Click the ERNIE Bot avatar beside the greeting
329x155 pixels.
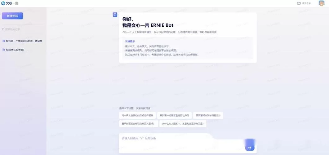click(x=115, y=15)
